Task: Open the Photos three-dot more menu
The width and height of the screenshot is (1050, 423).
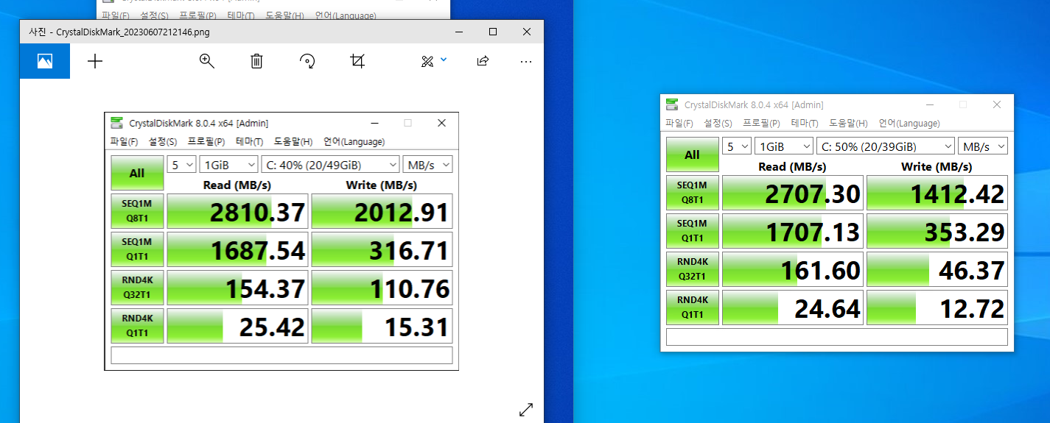Action: point(526,62)
